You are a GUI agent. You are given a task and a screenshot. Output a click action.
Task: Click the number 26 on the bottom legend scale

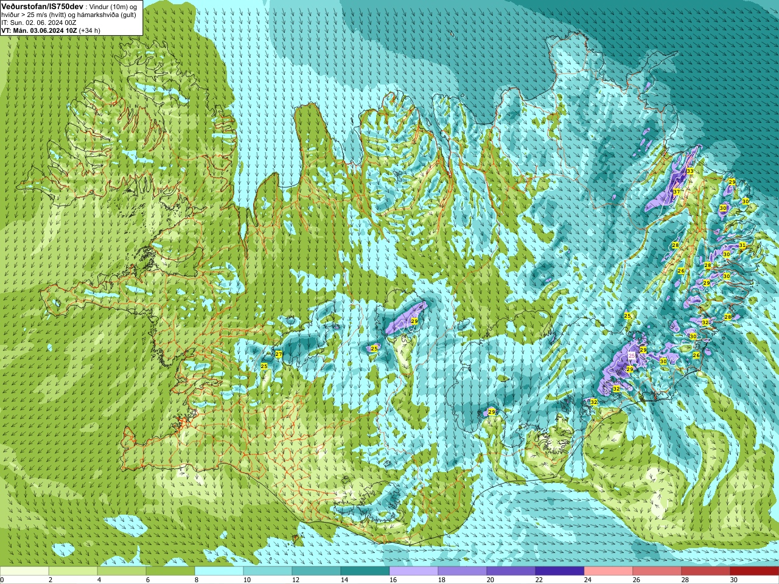tap(636, 580)
